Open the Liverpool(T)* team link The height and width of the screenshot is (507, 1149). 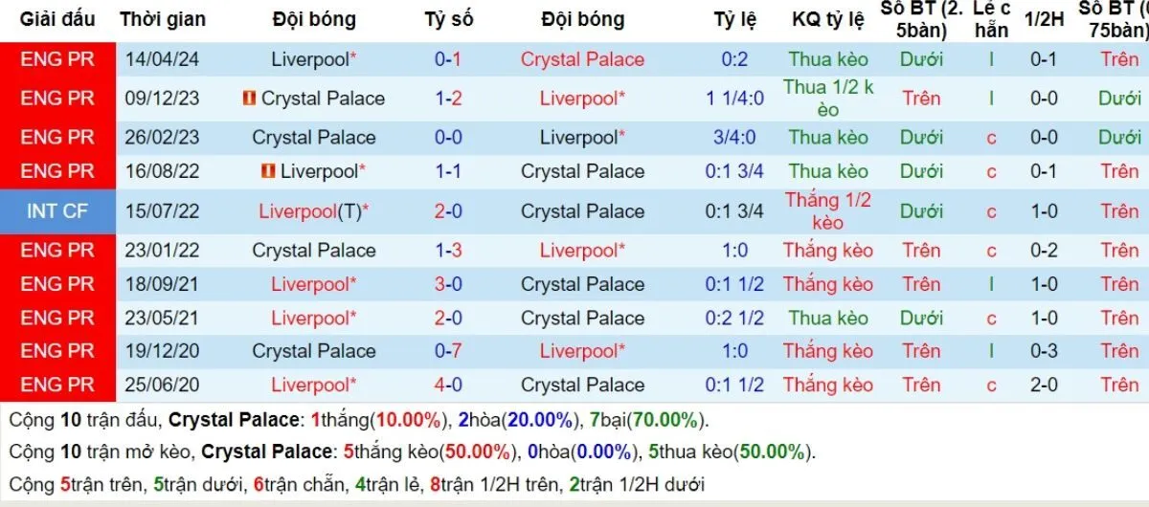tap(314, 211)
